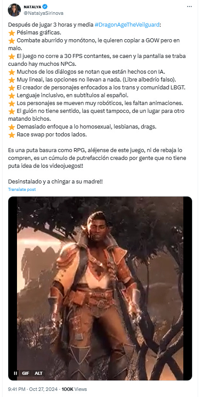Open the NATALYA display name link

[32, 7]
